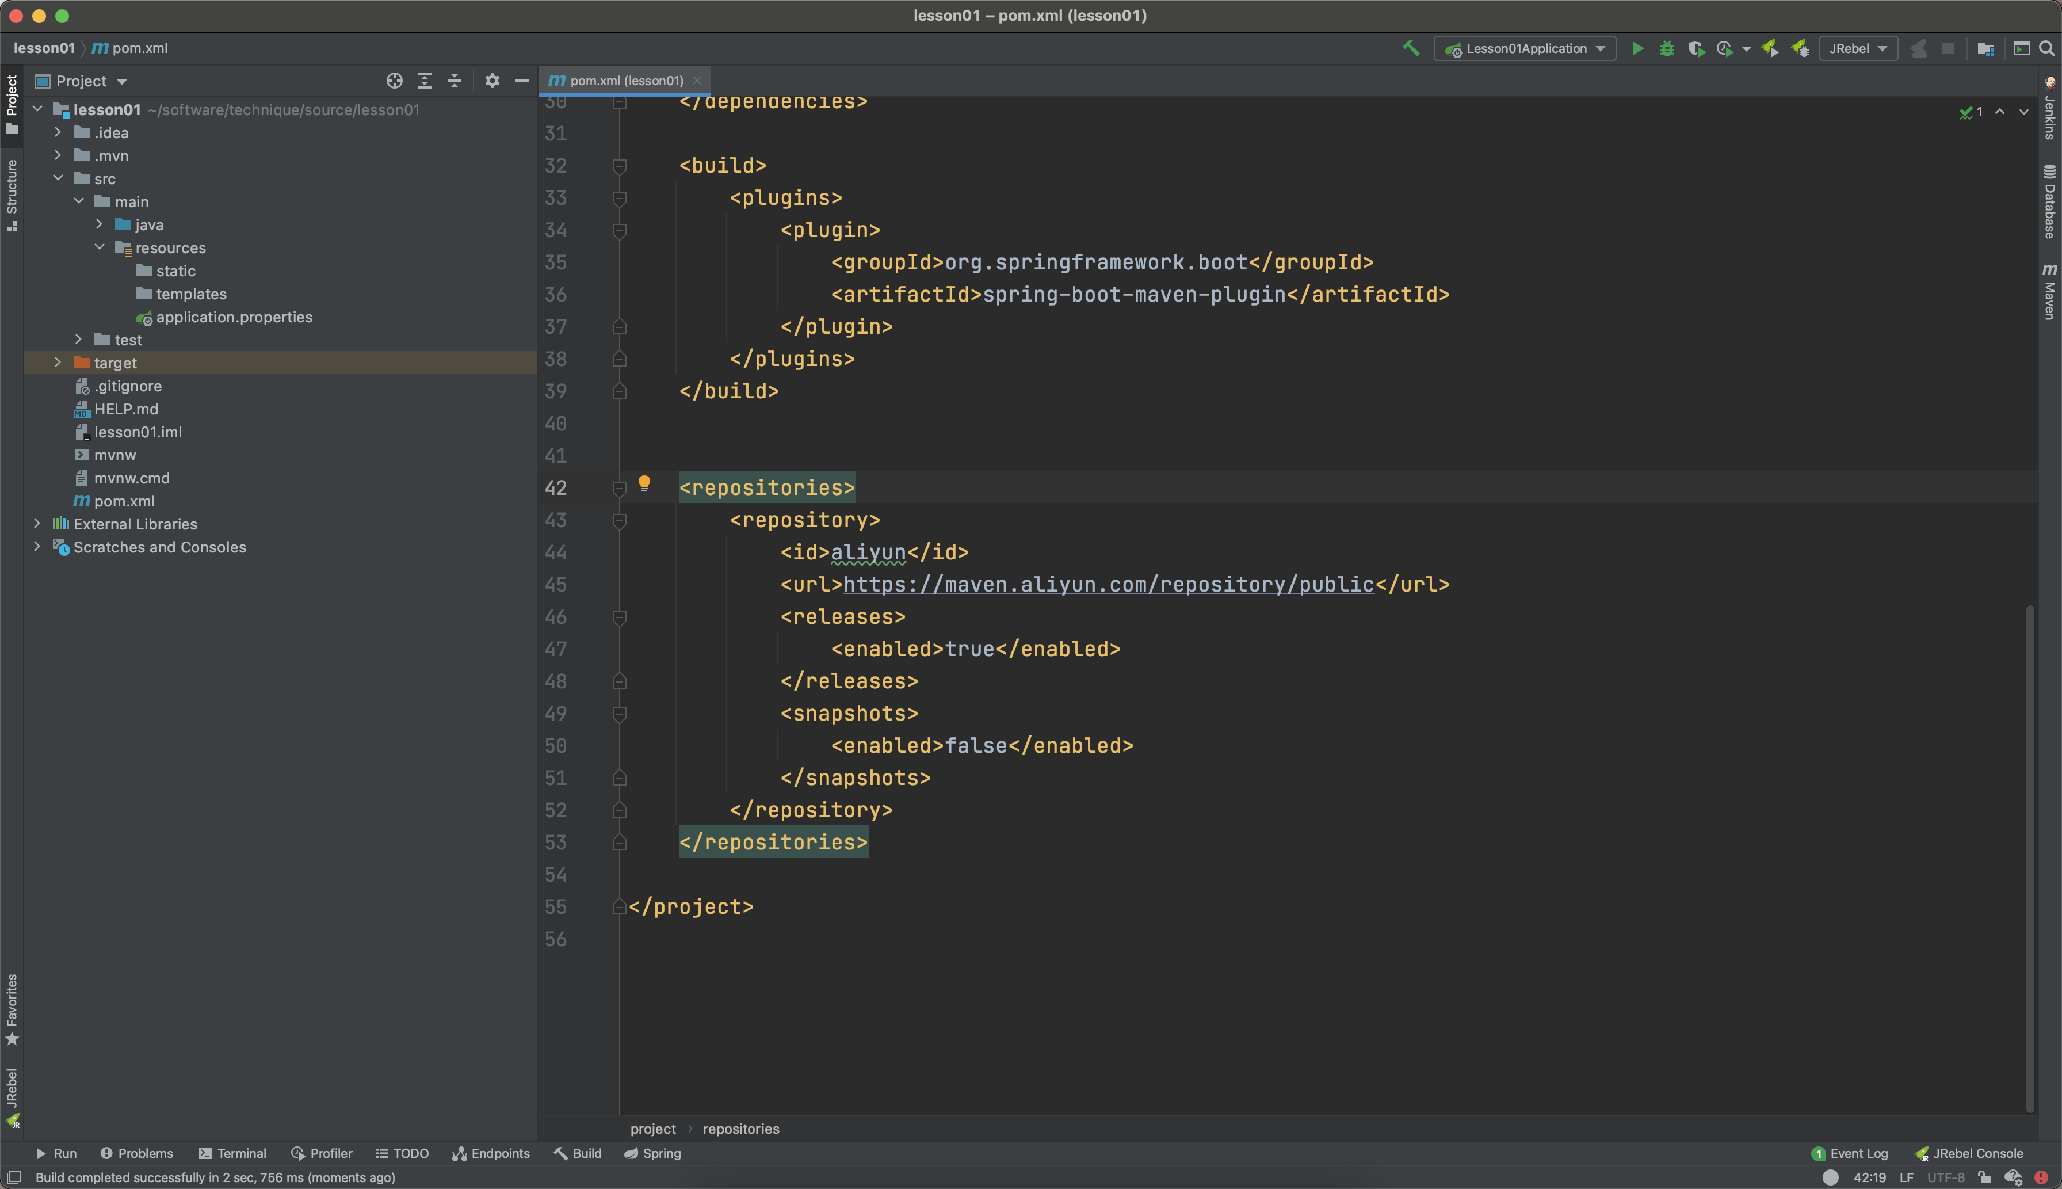Expand the .idea folder
The width and height of the screenshot is (2062, 1189).
(x=57, y=132)
